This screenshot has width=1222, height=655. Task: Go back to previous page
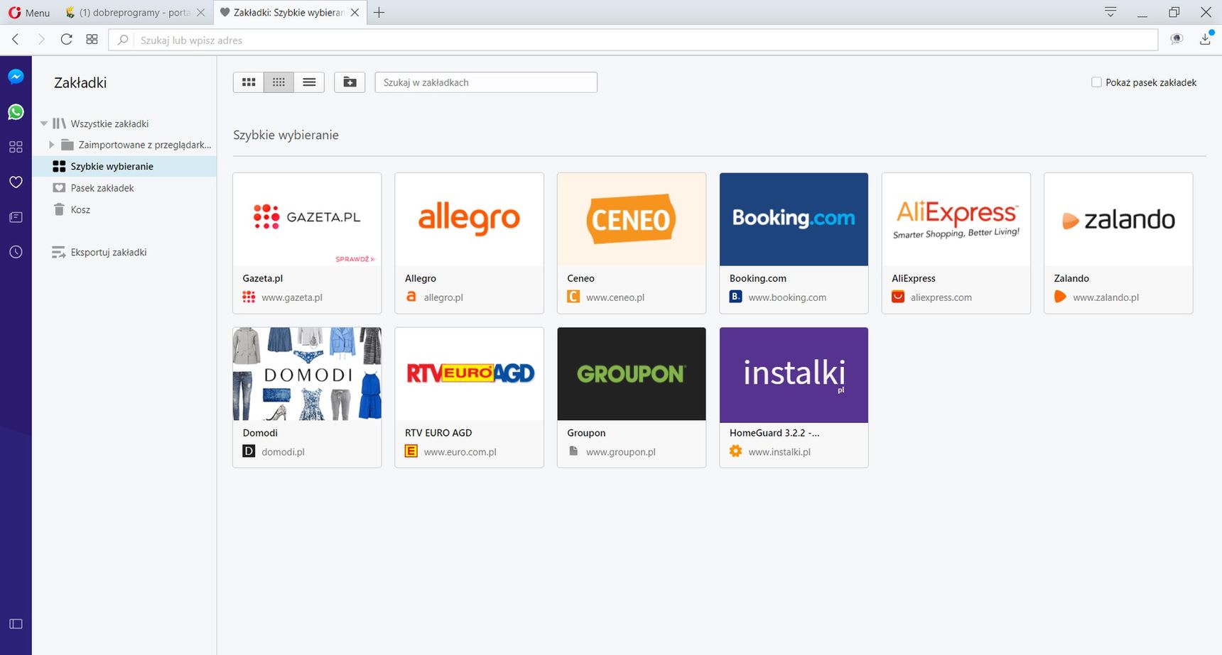[x=16, y=40]
